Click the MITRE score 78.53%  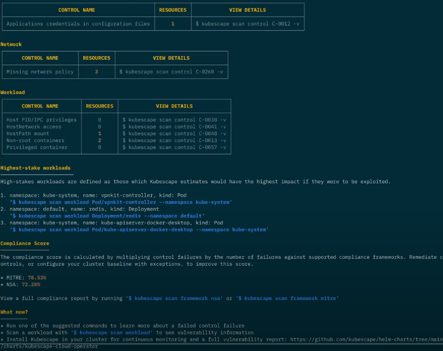(37, 277)
